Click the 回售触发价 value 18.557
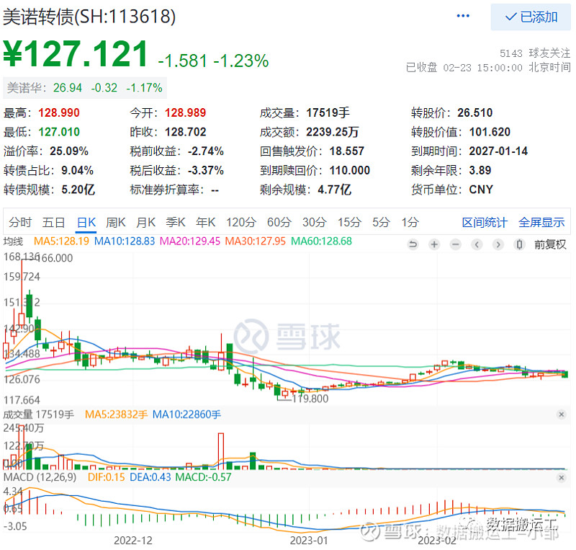This screenshot has width=576, height=550. (x=347, y=151)
